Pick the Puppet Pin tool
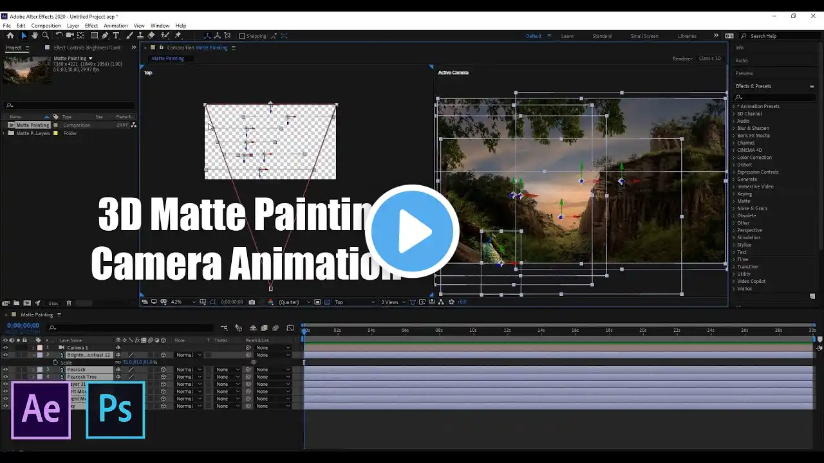 tap(178, 36)
